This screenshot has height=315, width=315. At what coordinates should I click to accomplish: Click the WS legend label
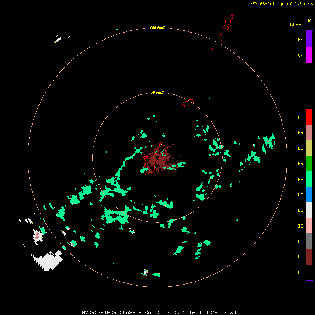(x=300, y=195)
